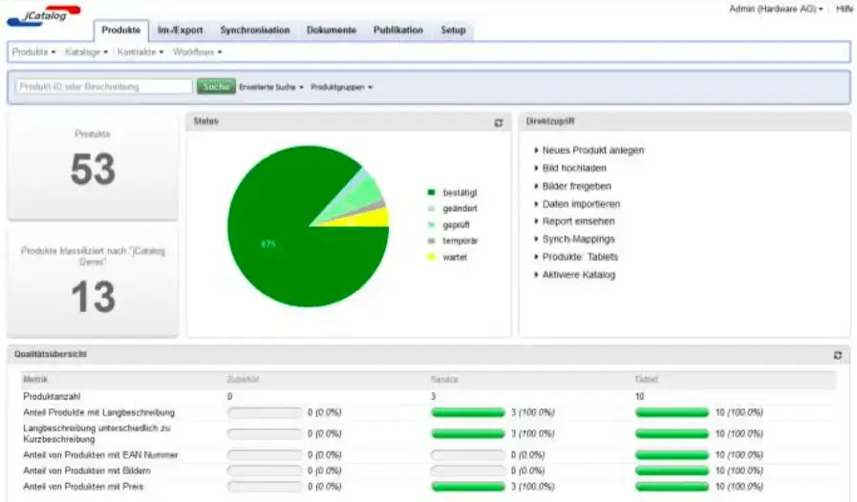
Task: Click the Produkte count tile showing 53
Action: [93, 165]
